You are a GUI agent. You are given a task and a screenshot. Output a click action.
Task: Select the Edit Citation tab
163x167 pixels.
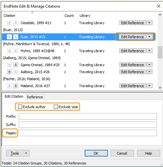click(14, 96)
